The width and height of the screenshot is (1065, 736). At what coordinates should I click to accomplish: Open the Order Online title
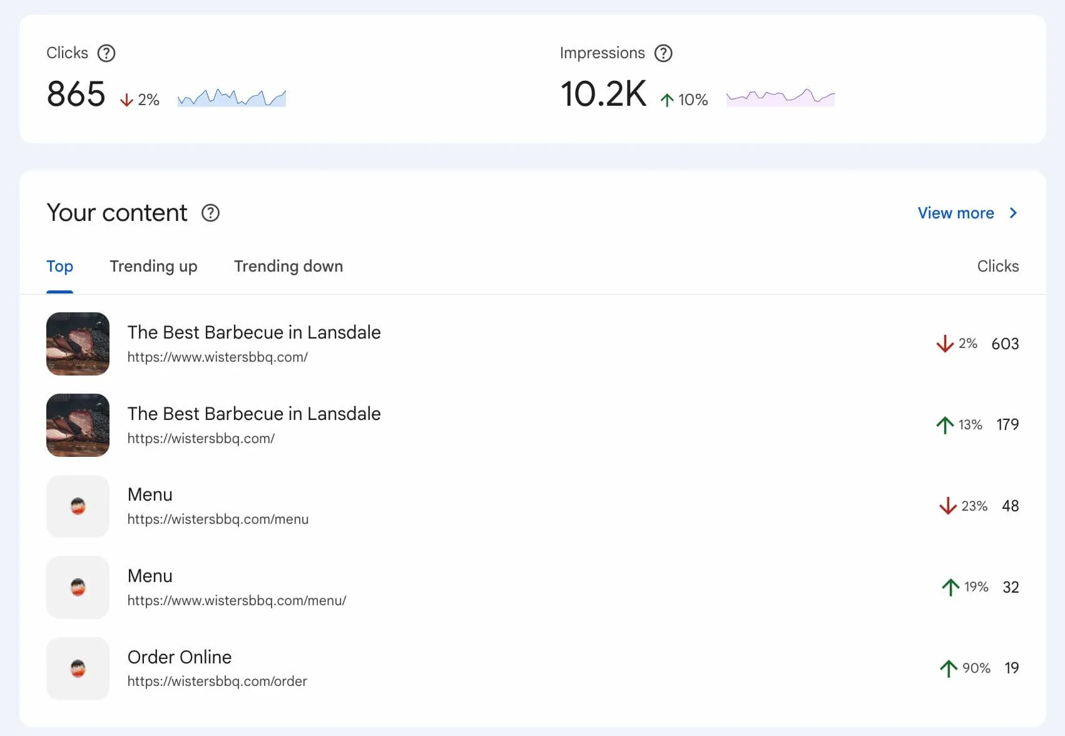click(180, 657)
